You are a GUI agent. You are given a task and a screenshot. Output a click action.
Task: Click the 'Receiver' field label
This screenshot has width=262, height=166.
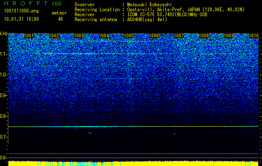(85, 15)
